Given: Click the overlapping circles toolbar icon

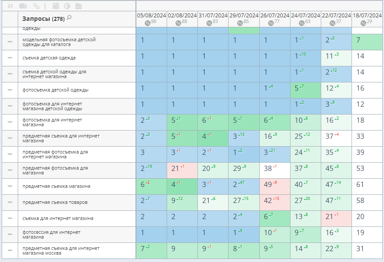Looking at the screenshot, I should pyautogui.click(x=23, y=6).
